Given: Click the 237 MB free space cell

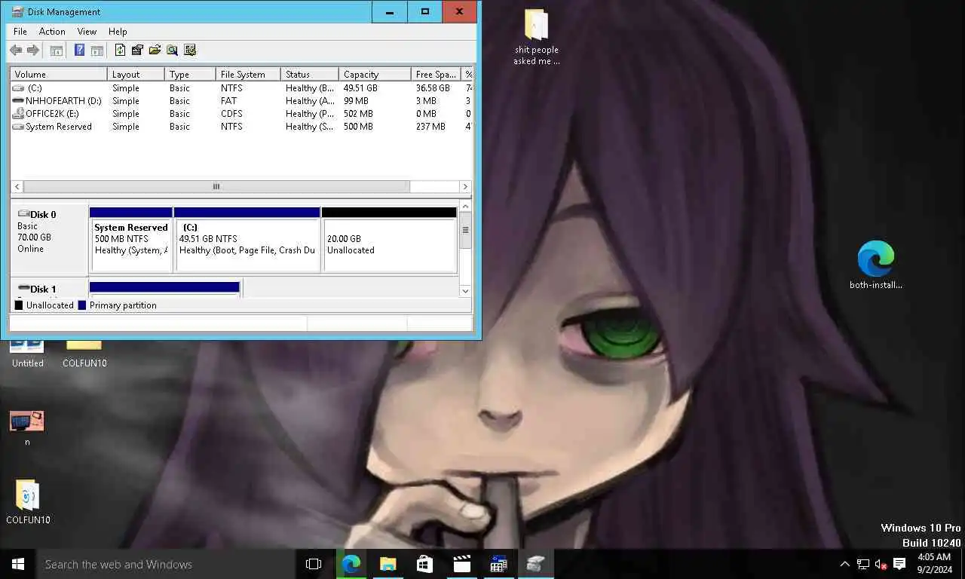Looking at the screenshot, I should (430, 127).
